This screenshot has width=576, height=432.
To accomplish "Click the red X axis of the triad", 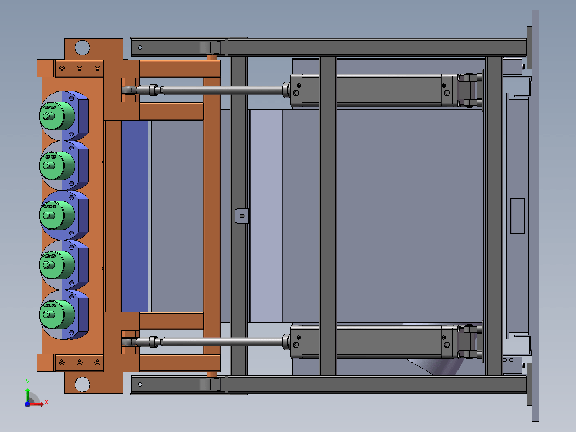I will coord(37,404).
